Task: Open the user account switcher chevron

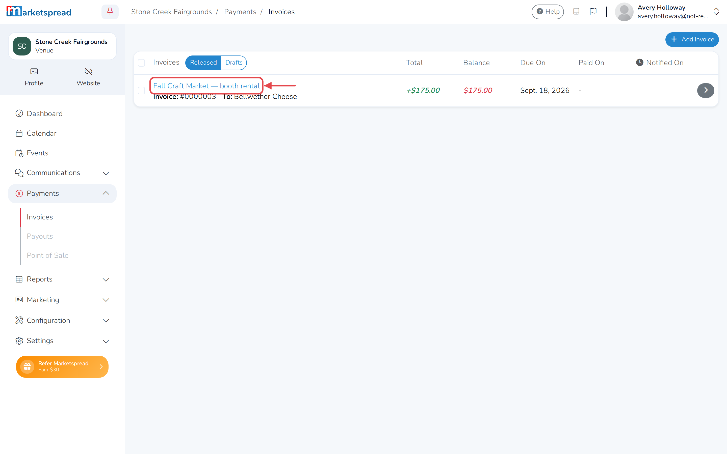Action: coord(716,12)
